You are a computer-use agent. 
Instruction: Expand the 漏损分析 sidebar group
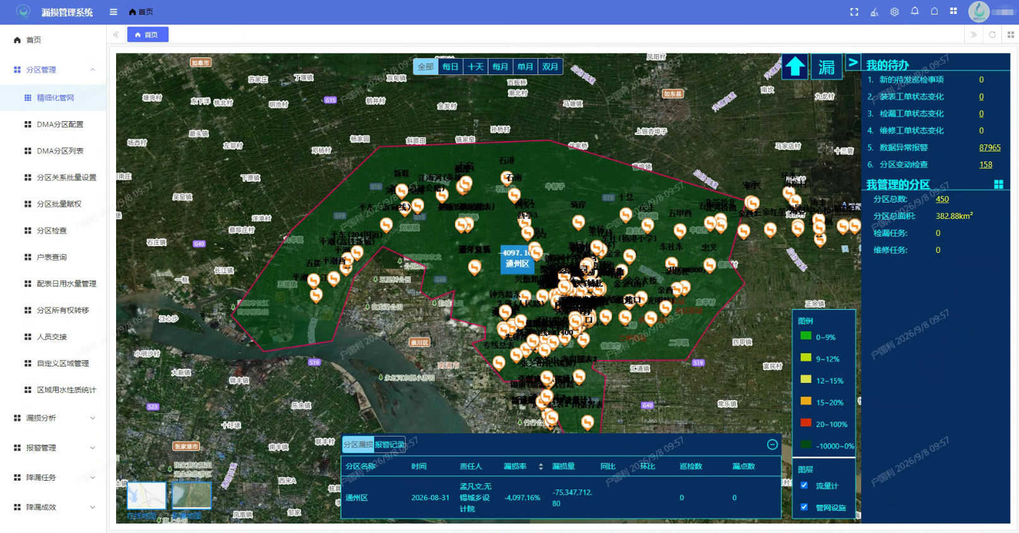[53, 418]
